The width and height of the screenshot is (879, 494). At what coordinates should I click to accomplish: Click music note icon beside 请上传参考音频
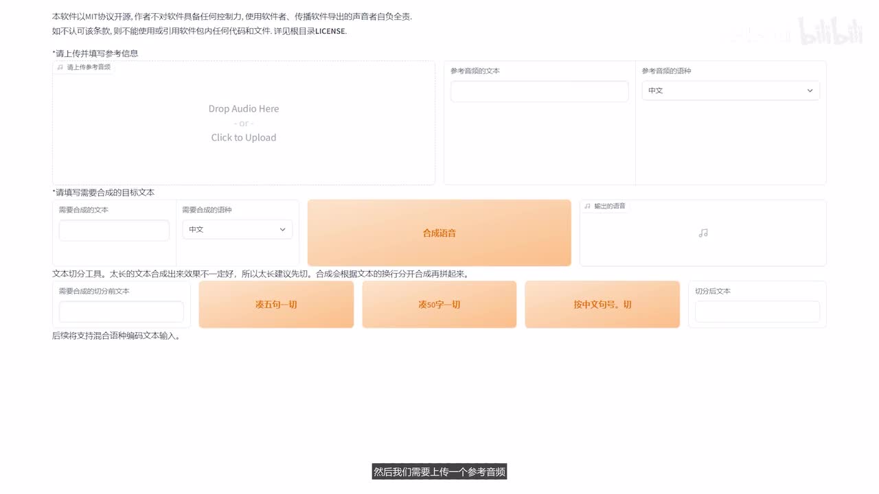pyautogui.click(x=60, y=67)
